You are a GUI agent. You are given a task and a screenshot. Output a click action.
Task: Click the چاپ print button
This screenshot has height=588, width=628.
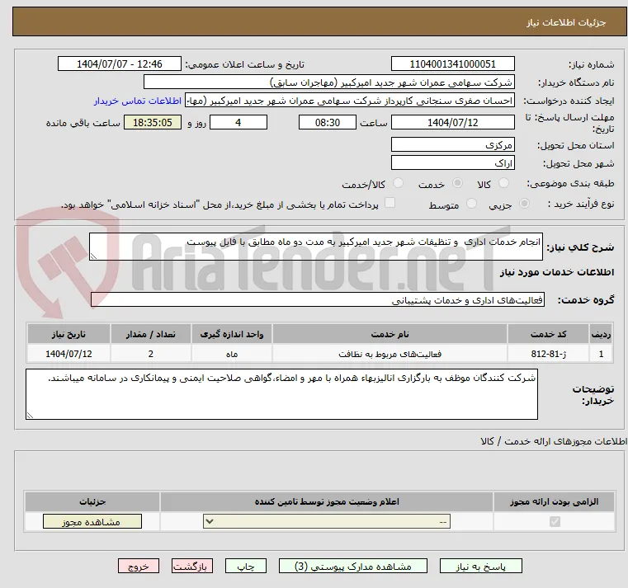[x=246, y=566]
